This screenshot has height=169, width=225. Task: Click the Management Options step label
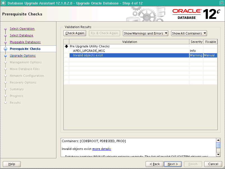(x=26, y=62)
